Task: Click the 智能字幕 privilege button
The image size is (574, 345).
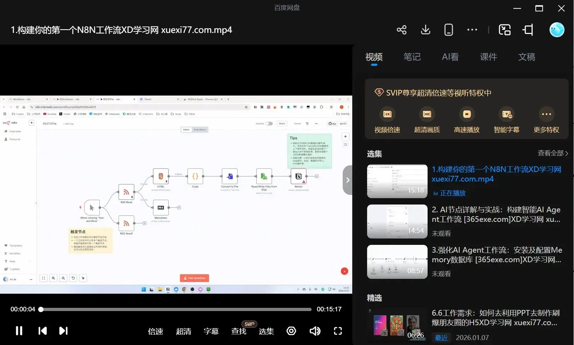Action: click(x=506, y=120)
